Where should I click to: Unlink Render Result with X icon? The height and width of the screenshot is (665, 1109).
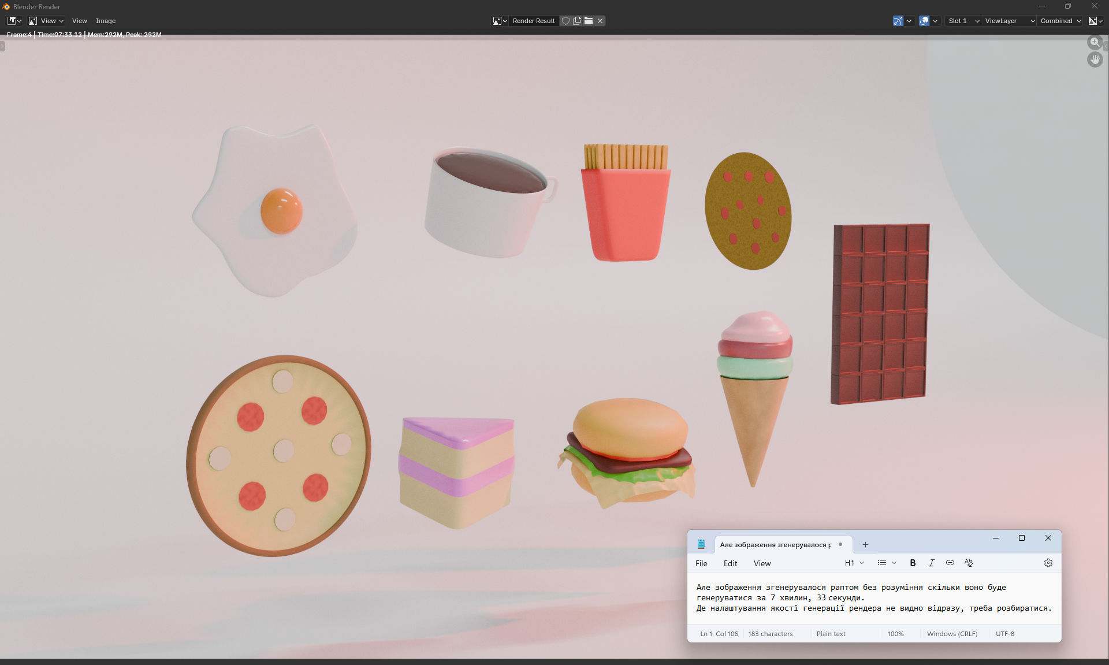coord(600,21)
